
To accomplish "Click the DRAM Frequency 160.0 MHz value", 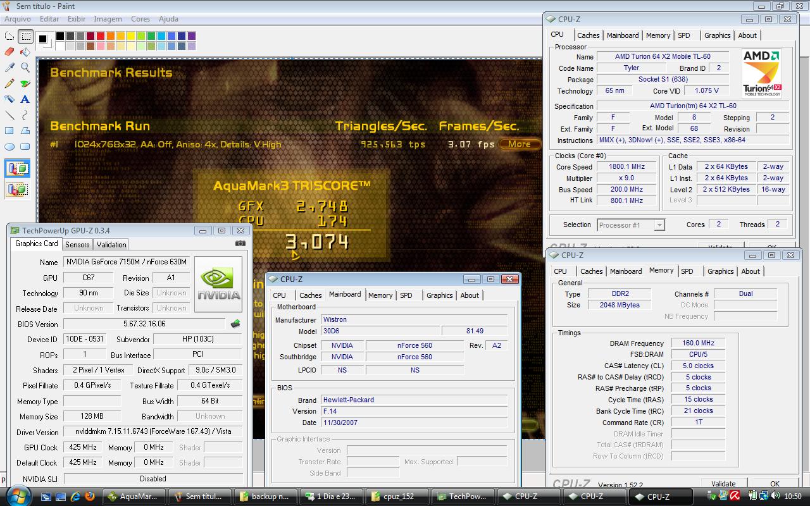I will pos(698,343).
